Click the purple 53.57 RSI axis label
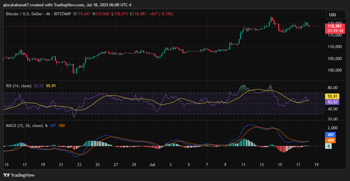This screenshot has height=181, width=350. point(333,102)
